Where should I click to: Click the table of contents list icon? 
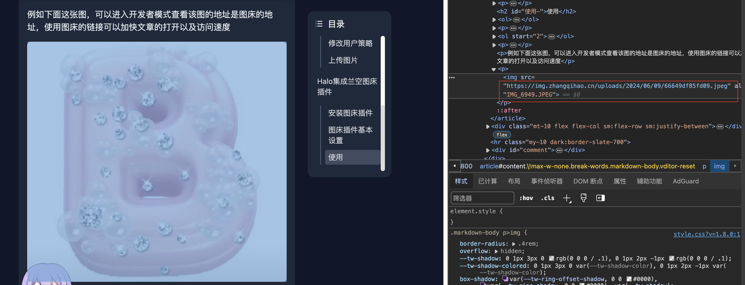(x=319, y=24)
